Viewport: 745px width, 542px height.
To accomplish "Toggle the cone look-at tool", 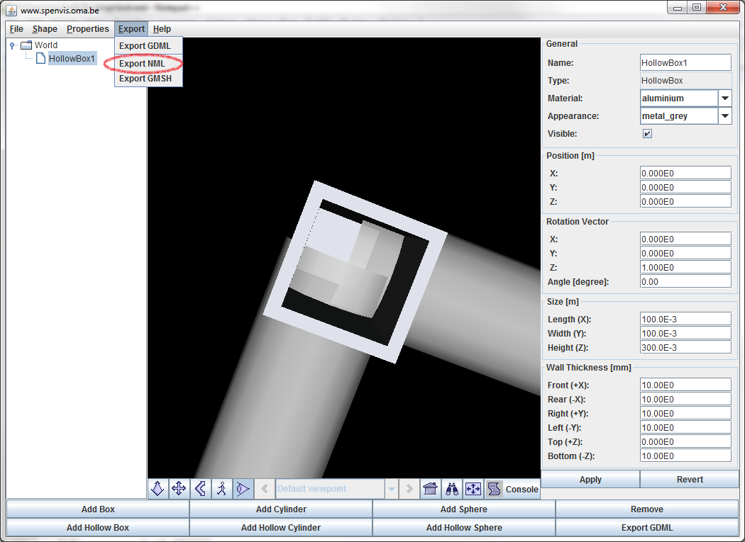I will [x=243, y=488].
